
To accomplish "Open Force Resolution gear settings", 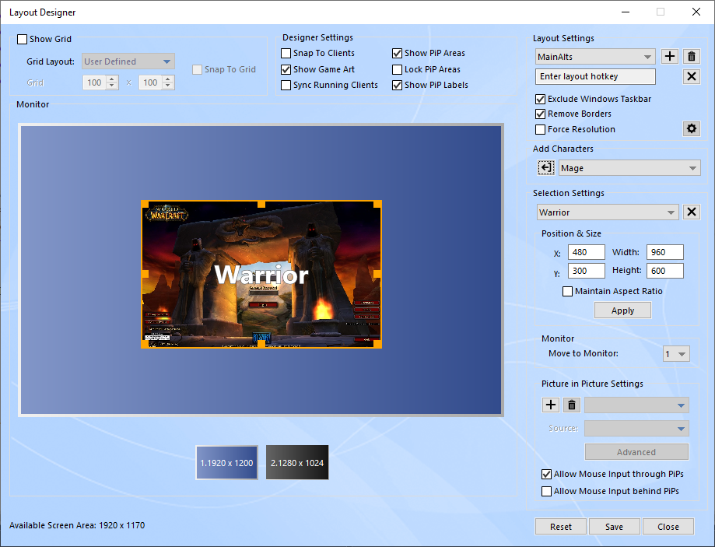I will click(x=691, y=129).
